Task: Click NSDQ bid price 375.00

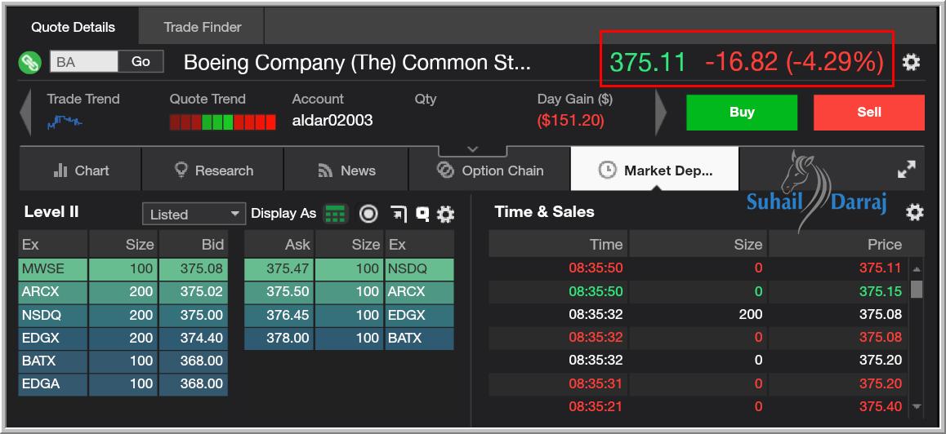Action: [194, 315]
